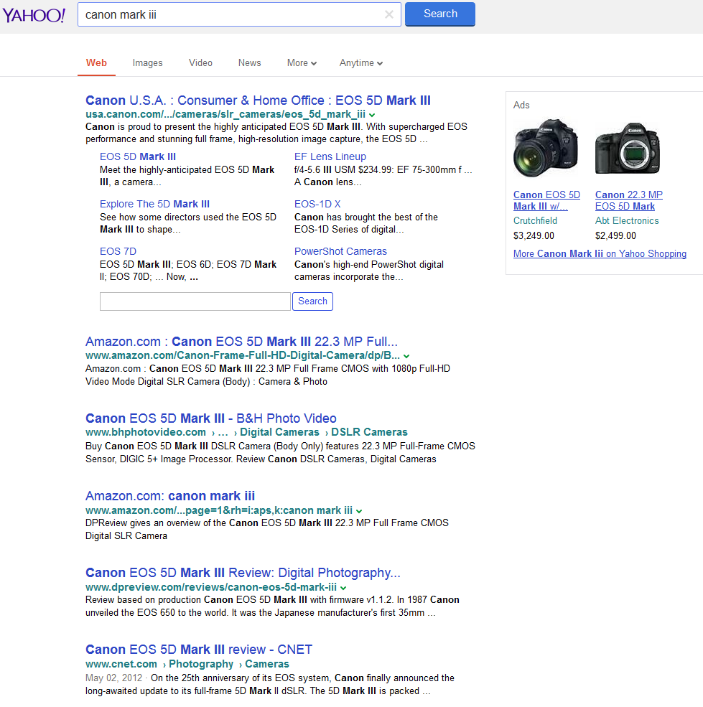The image size is (703, 707).
Task: Open the Abt Electronics camera body thumbnail
Action: pos(627,148)
